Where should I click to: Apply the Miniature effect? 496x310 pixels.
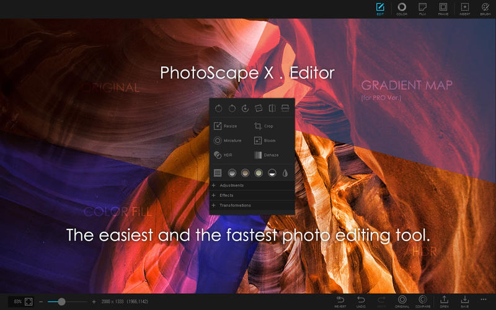click(x=228, y=141)
